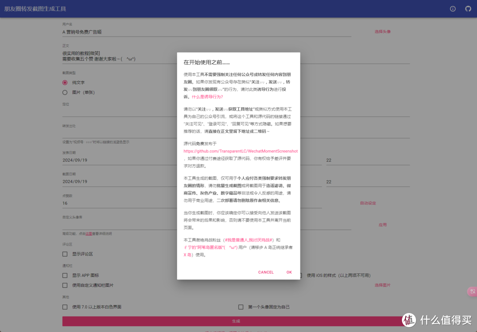Enable 使用 7.0 以上版本白色界面 checkbox
Screen dimensions: 477x332
(x=65, y=307)
